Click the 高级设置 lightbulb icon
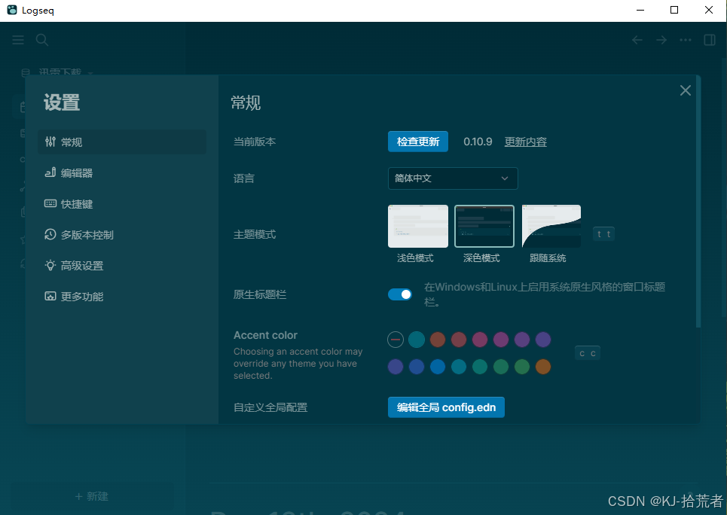 (50, 265)
